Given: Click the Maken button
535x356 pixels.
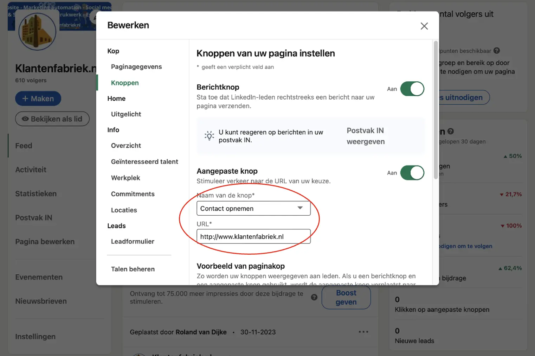Looking at the screenshot, I should pyautogui.click(x=38, y=98).
